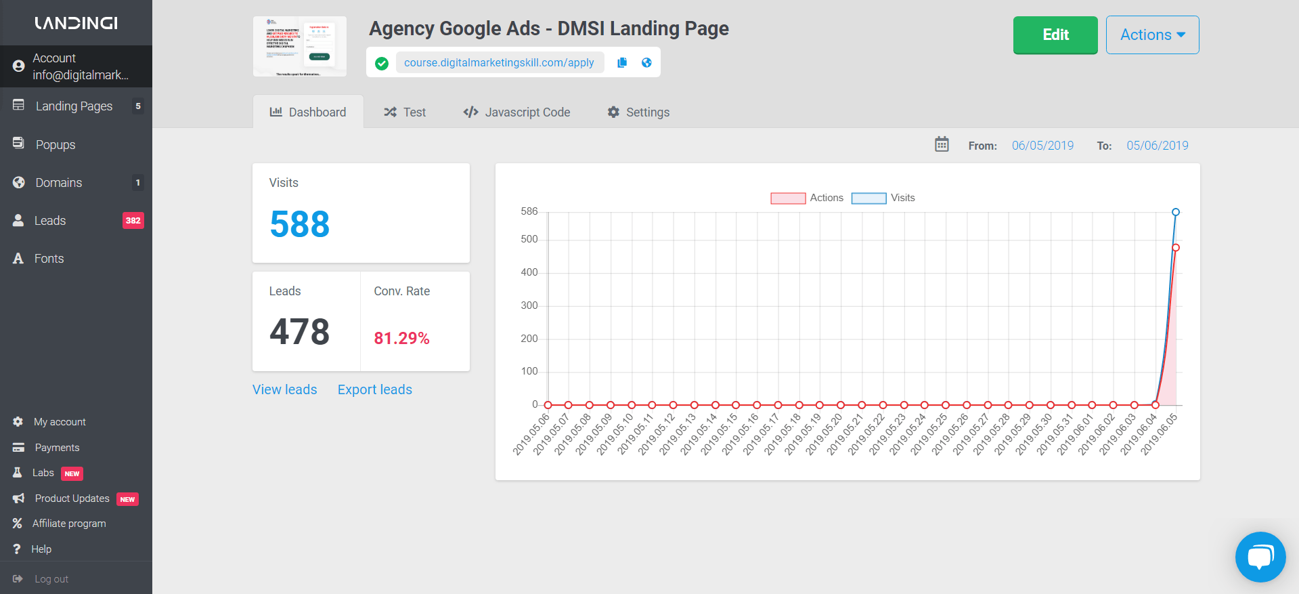Toggle the Actions series in chart legend
Viewport: 1299px width, 594px height.
[x=807, y=198]
